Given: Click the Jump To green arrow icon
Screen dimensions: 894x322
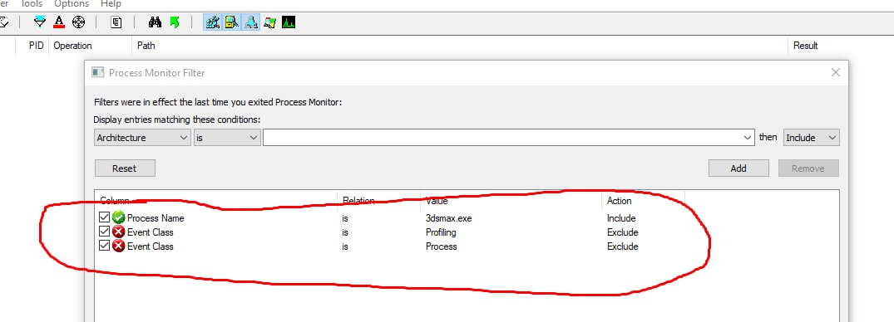Looking at the screenshot, I should coord(175,22).
